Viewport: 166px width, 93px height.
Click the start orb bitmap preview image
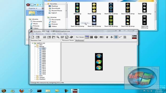(99, 62)
